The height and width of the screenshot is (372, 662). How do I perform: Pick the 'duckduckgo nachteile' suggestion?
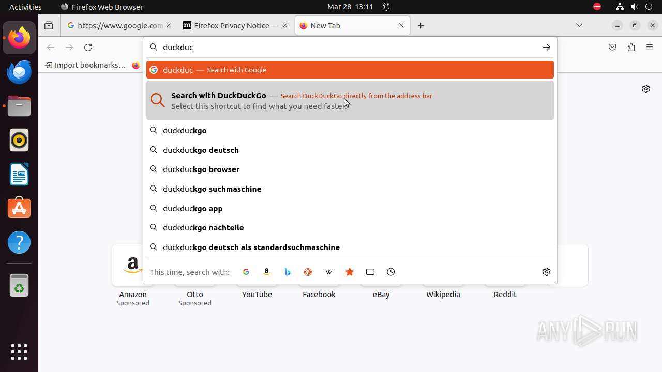pos(350,228)
